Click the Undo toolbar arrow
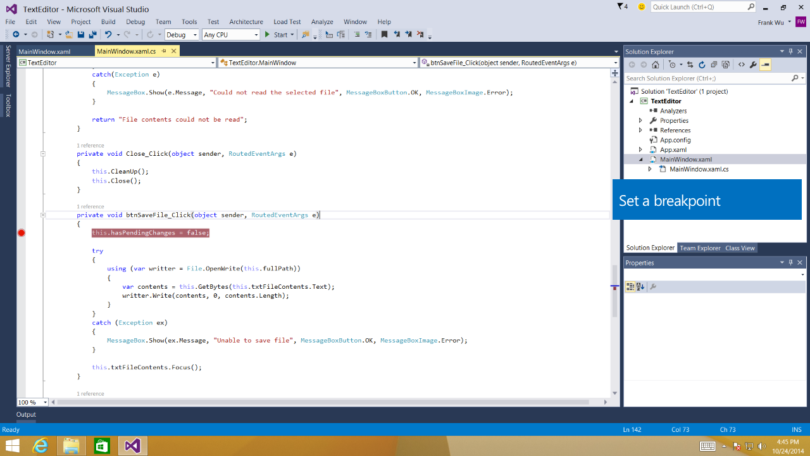 tap(108, 35)
